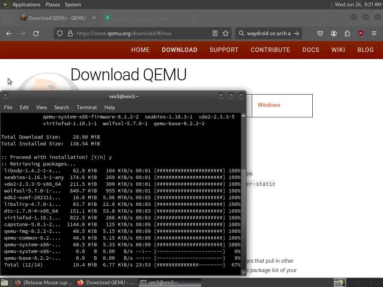Click the waydroid search field

(x=269, y=33)
